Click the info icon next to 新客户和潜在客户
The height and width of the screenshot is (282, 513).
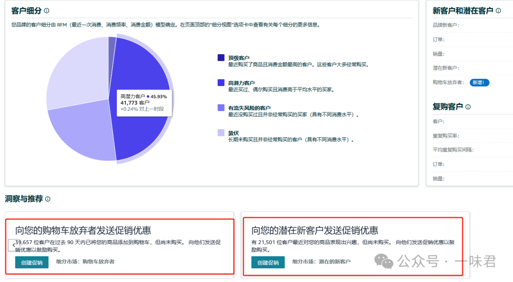497,10
